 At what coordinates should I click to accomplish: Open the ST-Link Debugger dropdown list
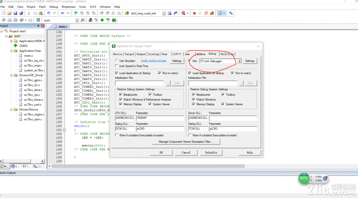click(x=239, y=61)
